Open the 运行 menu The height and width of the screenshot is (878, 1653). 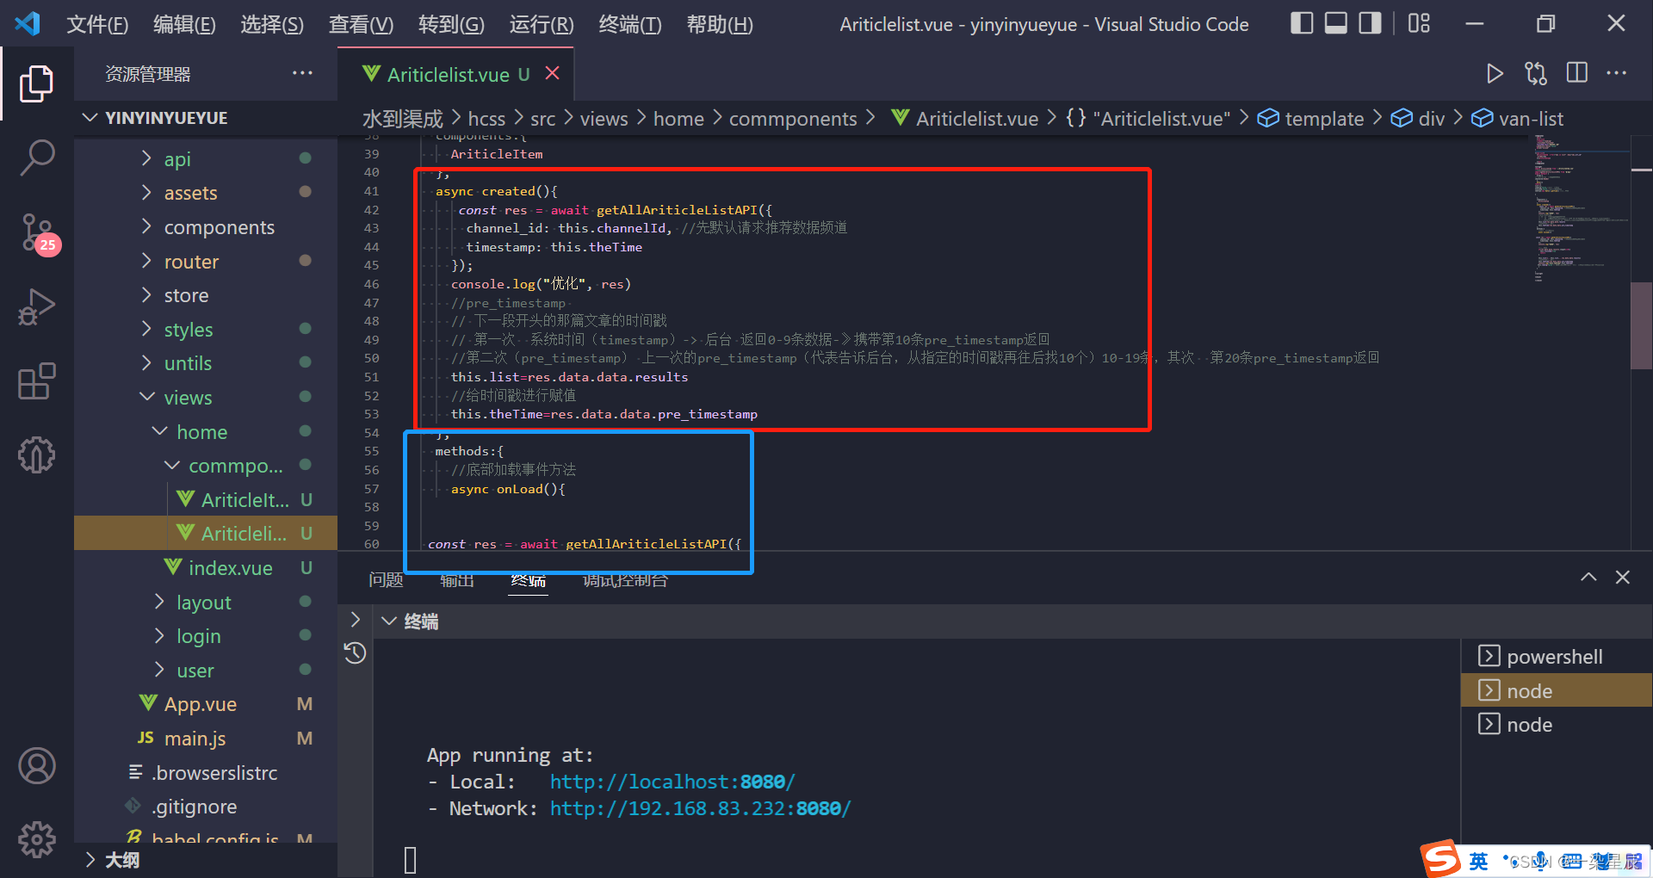click(541, 24)
